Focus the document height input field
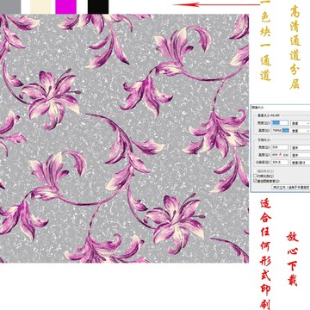Viewport: 310px width, 310px height. 280,155
